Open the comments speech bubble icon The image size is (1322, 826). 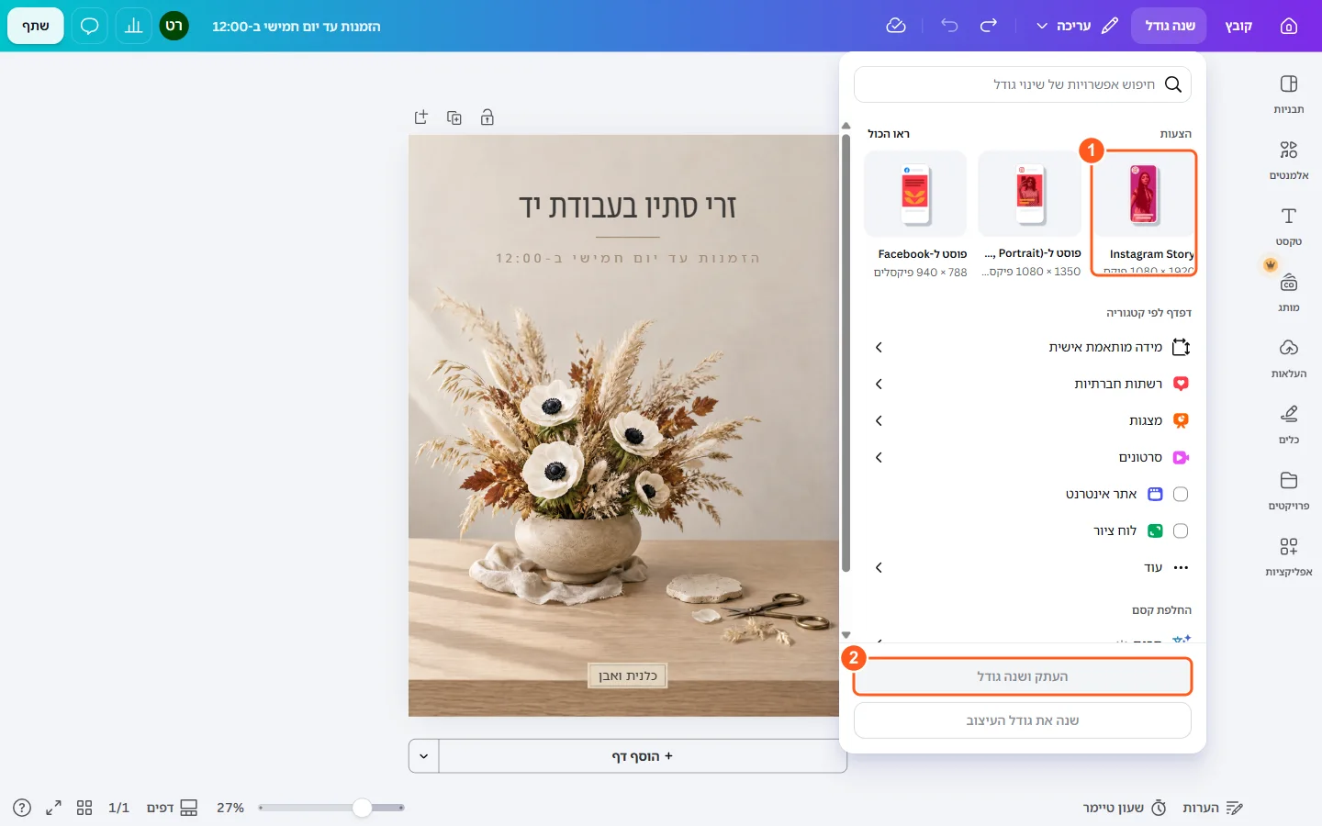[x=89, y=26]
